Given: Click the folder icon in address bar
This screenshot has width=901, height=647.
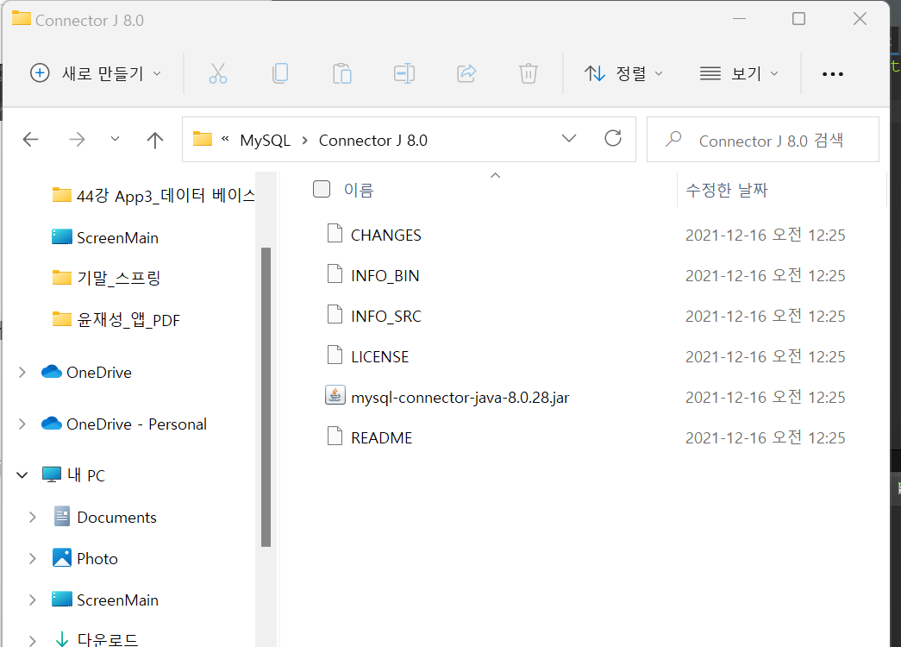Looking at the screenshot, I should click(203, 139).
